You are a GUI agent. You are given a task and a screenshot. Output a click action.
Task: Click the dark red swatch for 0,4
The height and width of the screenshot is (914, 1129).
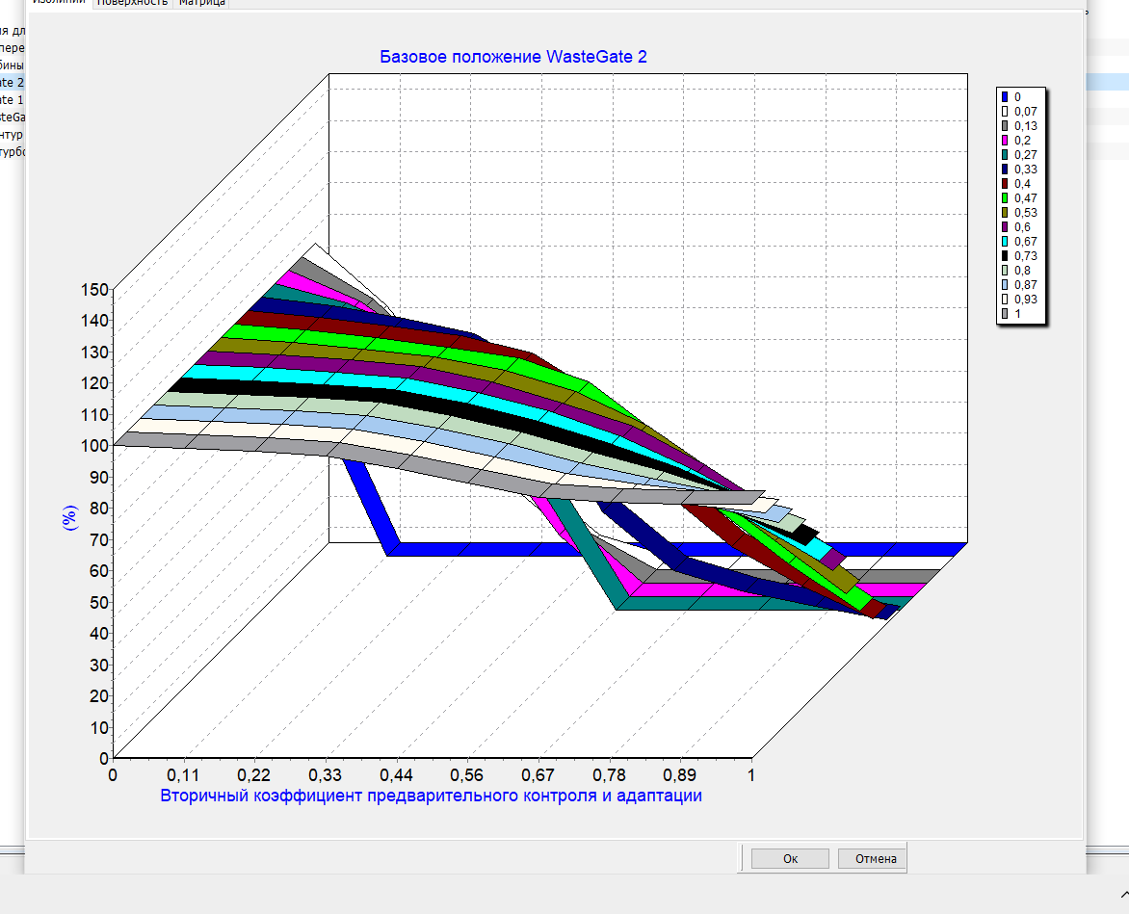[x=1004, y=183]
